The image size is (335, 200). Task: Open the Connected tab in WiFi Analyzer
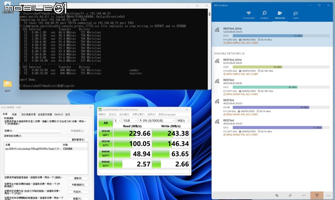[248, 15]
